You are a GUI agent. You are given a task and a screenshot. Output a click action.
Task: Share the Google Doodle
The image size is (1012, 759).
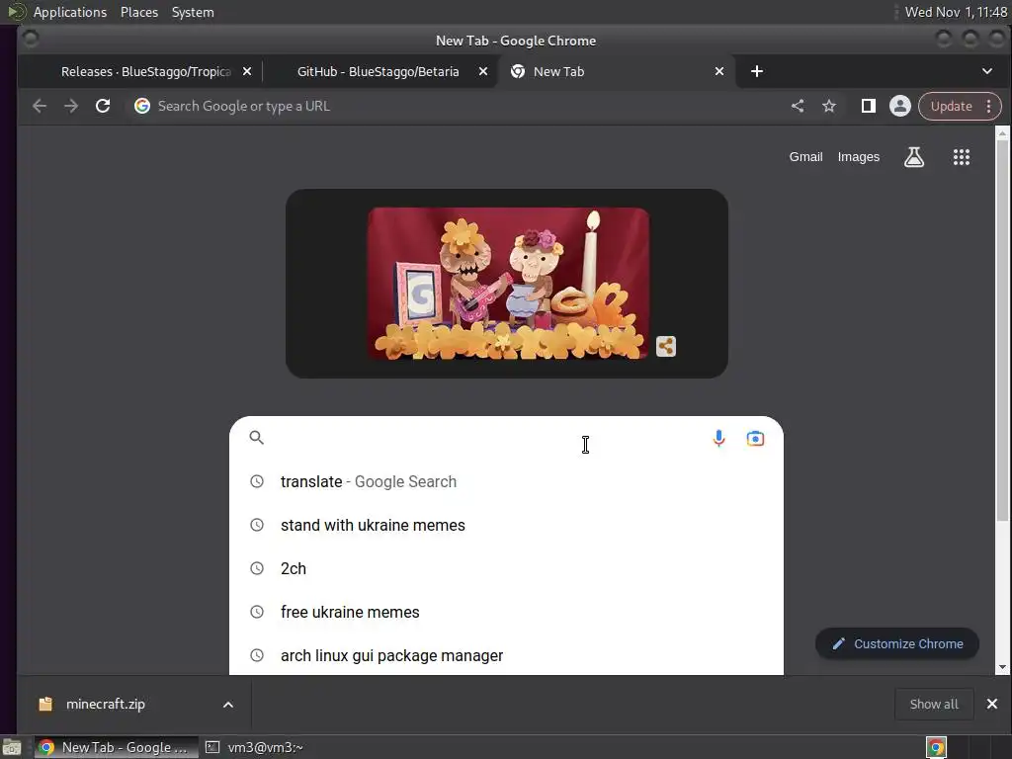coord(665,347)
